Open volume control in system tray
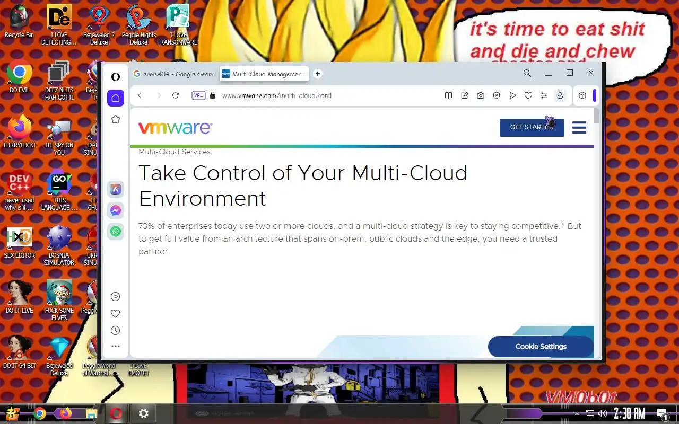Image resolution: width=679 pixels, height=424 pixels. (603, 414)
